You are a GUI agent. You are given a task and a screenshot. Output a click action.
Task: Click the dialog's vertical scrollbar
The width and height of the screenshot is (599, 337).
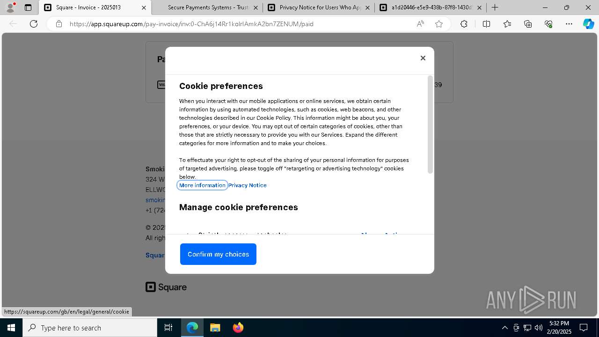point(430,125)
